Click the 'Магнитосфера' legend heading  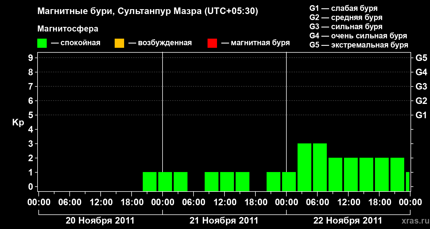point(68,29)
